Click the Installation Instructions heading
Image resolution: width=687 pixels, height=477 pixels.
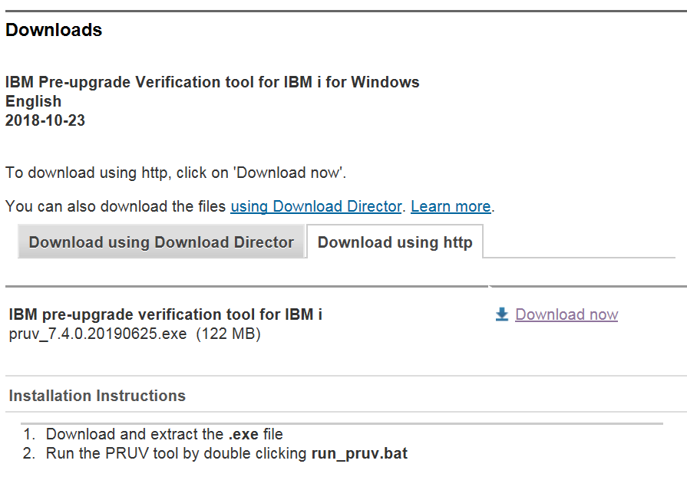97,396
